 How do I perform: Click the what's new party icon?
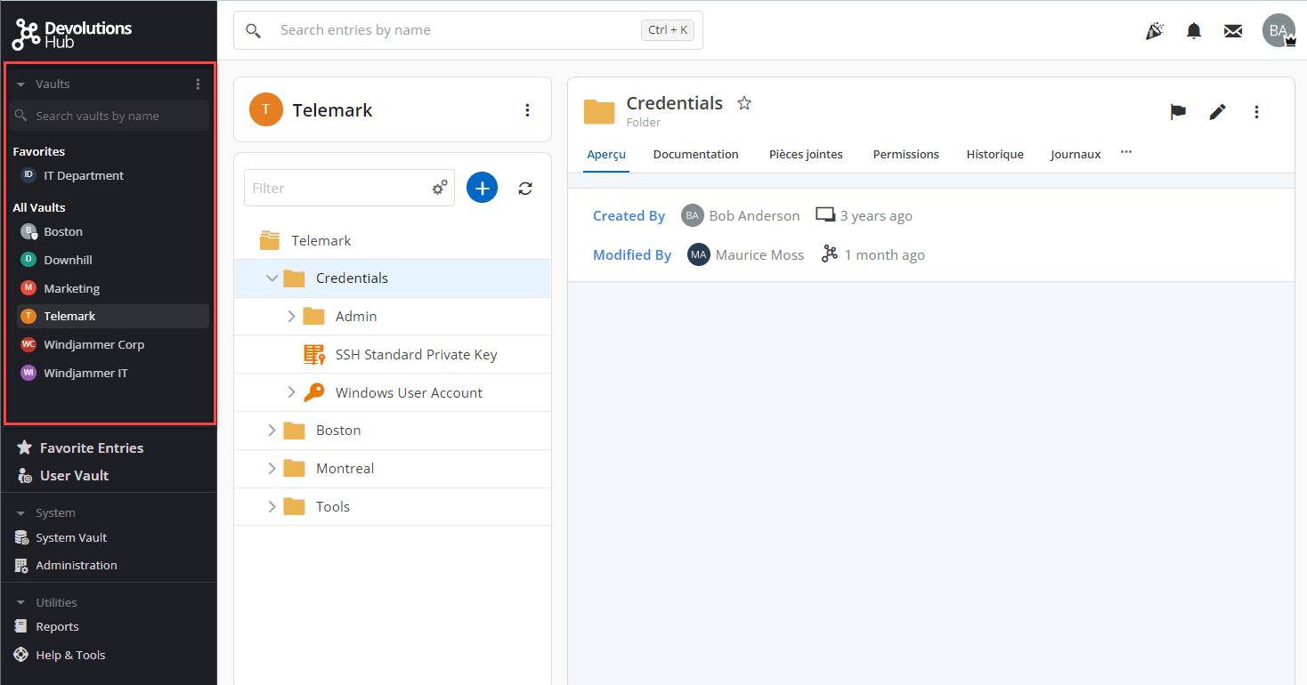pos(1155,31)
